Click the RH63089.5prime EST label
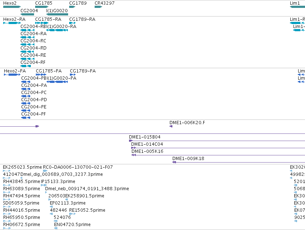The height and width of the screenshot is (230, 305). pyautogui.click(x=22, y=189)
